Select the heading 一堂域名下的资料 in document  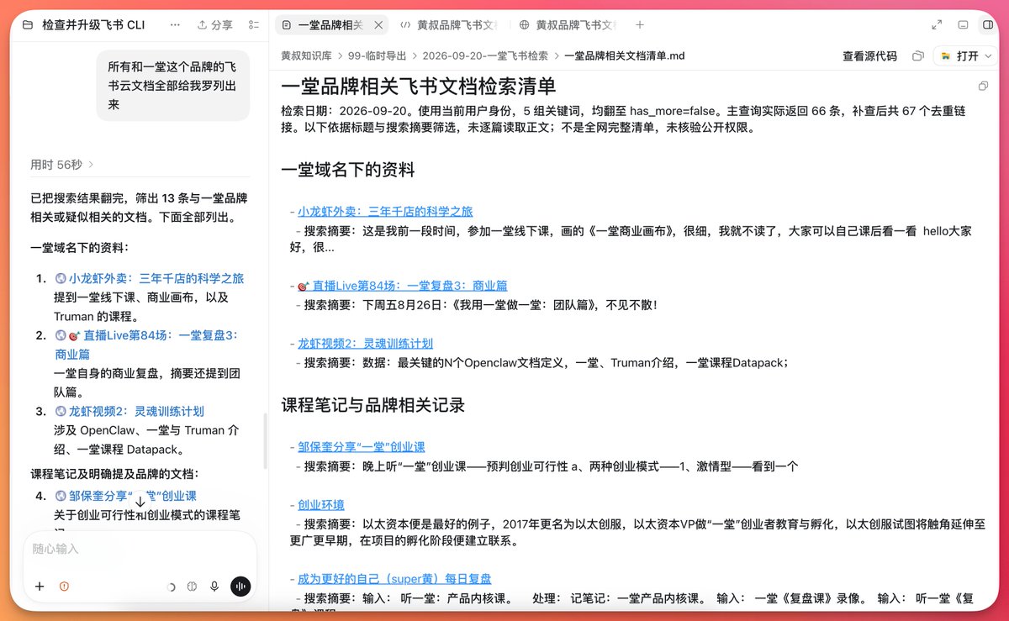point(348,170)
